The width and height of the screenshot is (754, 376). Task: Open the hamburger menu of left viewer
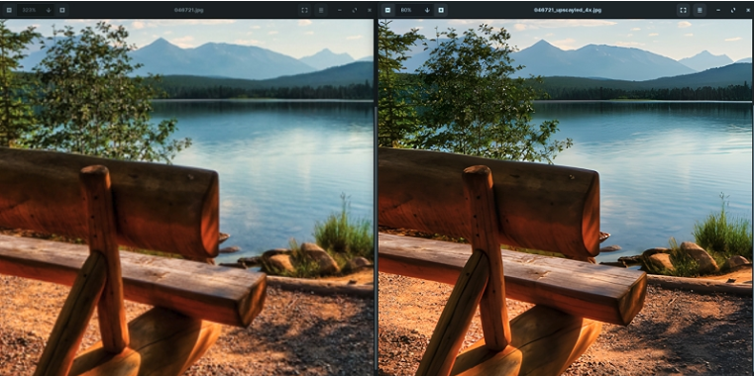click(321, 10)
